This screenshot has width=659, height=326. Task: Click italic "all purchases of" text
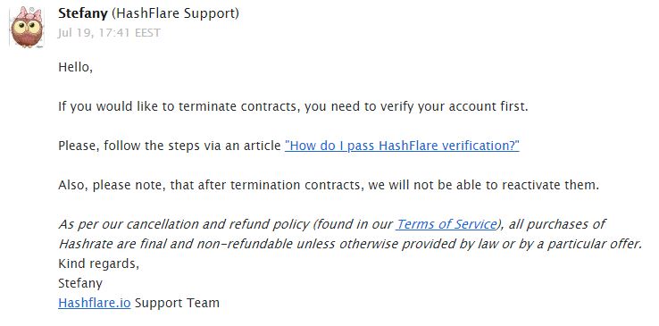pyautogui.click(x=557, y=224)
